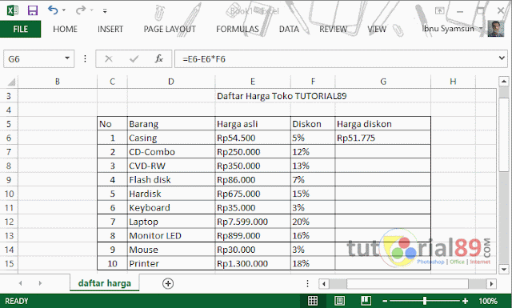512x308 pixels.
Task: Confirm entry with the checkmark icon
Action: click(x=134, y=59)
